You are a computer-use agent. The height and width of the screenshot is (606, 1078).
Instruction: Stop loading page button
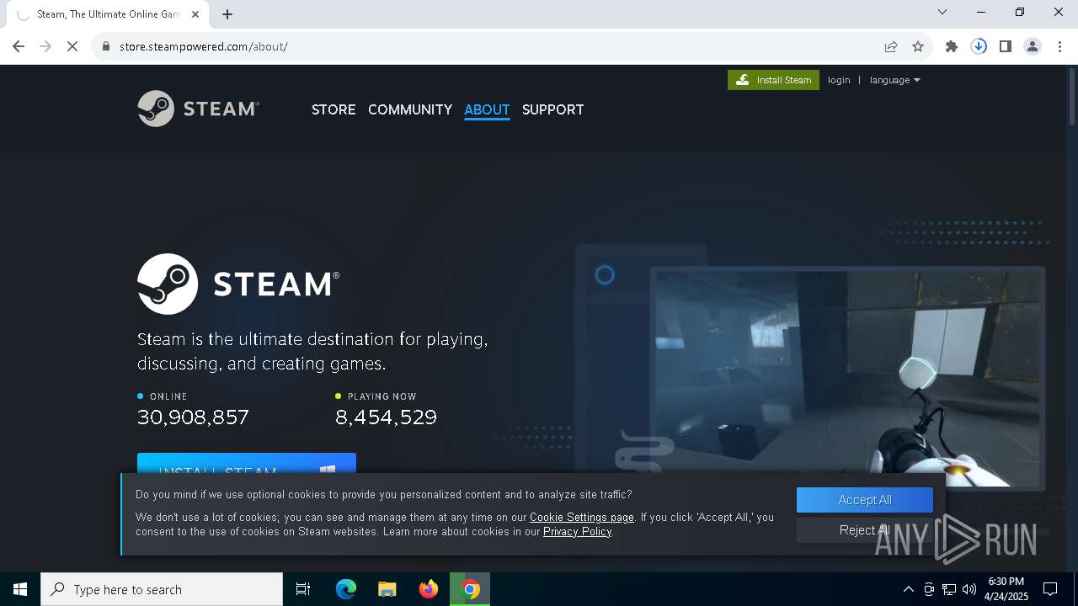[72, 46]
